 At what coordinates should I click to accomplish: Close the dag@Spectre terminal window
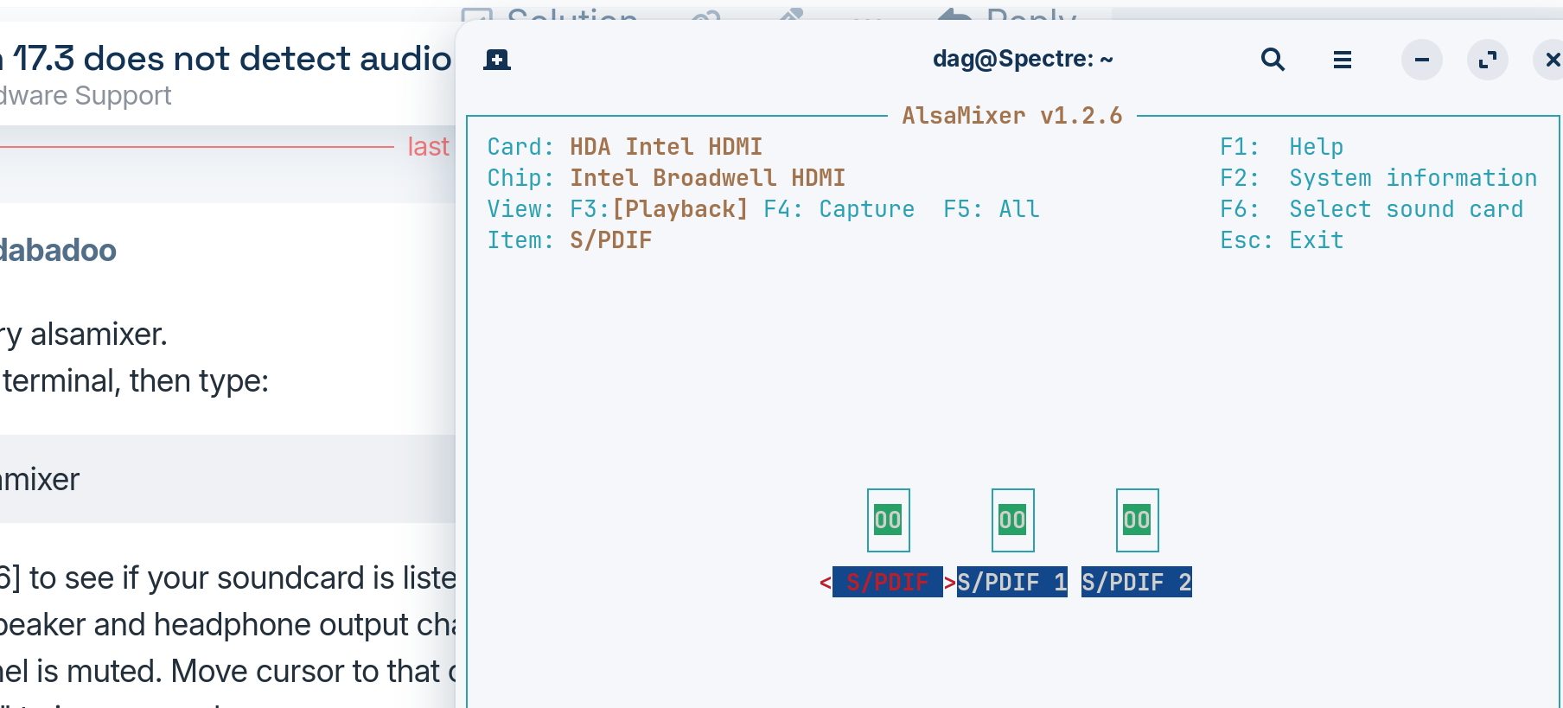tap(1551, 60)
